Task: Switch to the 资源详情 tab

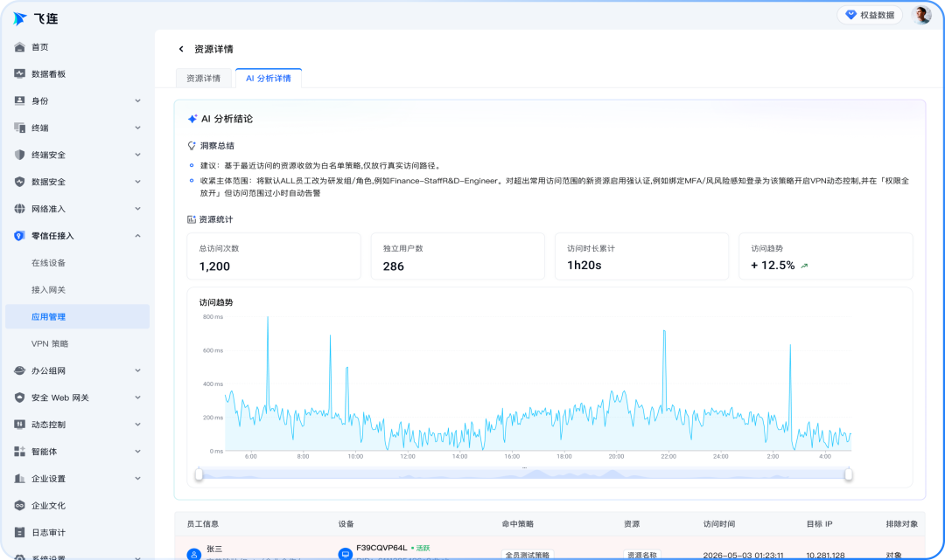Action: click(204, 79)
